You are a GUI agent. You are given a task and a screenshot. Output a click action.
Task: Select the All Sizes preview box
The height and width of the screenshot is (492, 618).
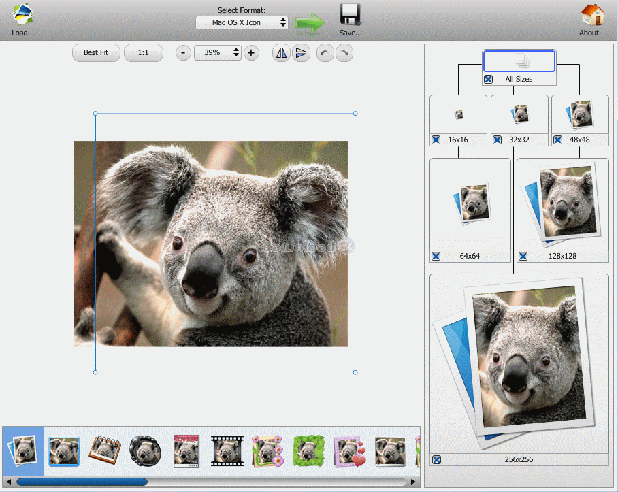click(x=519, y=61)
